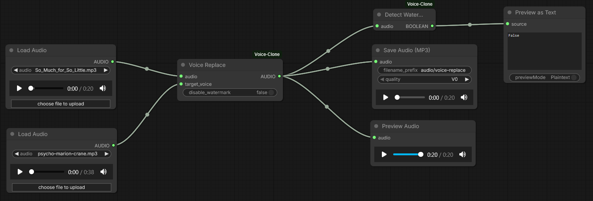Play the So_Much_for_So_Little.mp3 audio

click(x=19, y=88)
